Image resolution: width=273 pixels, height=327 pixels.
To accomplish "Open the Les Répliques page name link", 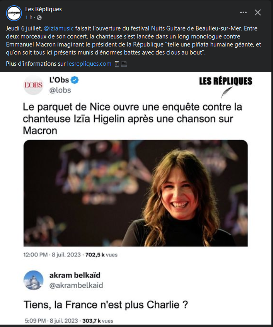I will (43, 9).
